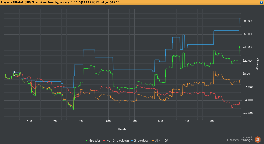Click the $80.00 axis label
The height and width of the screenshot is (144, 264).
[x=247, y=21]
